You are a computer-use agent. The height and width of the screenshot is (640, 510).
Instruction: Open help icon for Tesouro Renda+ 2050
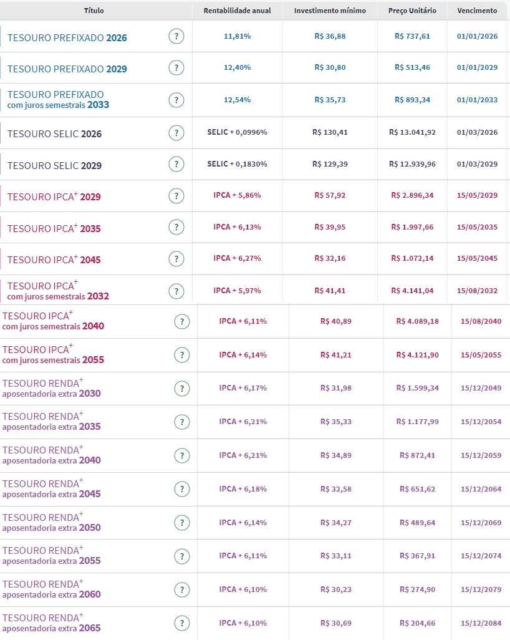(181, 523)
